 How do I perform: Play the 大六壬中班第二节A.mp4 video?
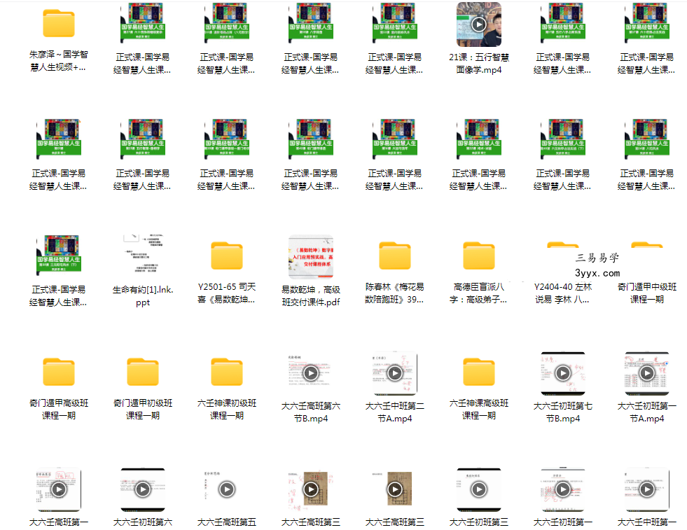[x=395, y=373]
